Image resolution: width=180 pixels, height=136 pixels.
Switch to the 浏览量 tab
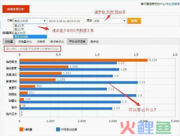[x=9, y=41]
